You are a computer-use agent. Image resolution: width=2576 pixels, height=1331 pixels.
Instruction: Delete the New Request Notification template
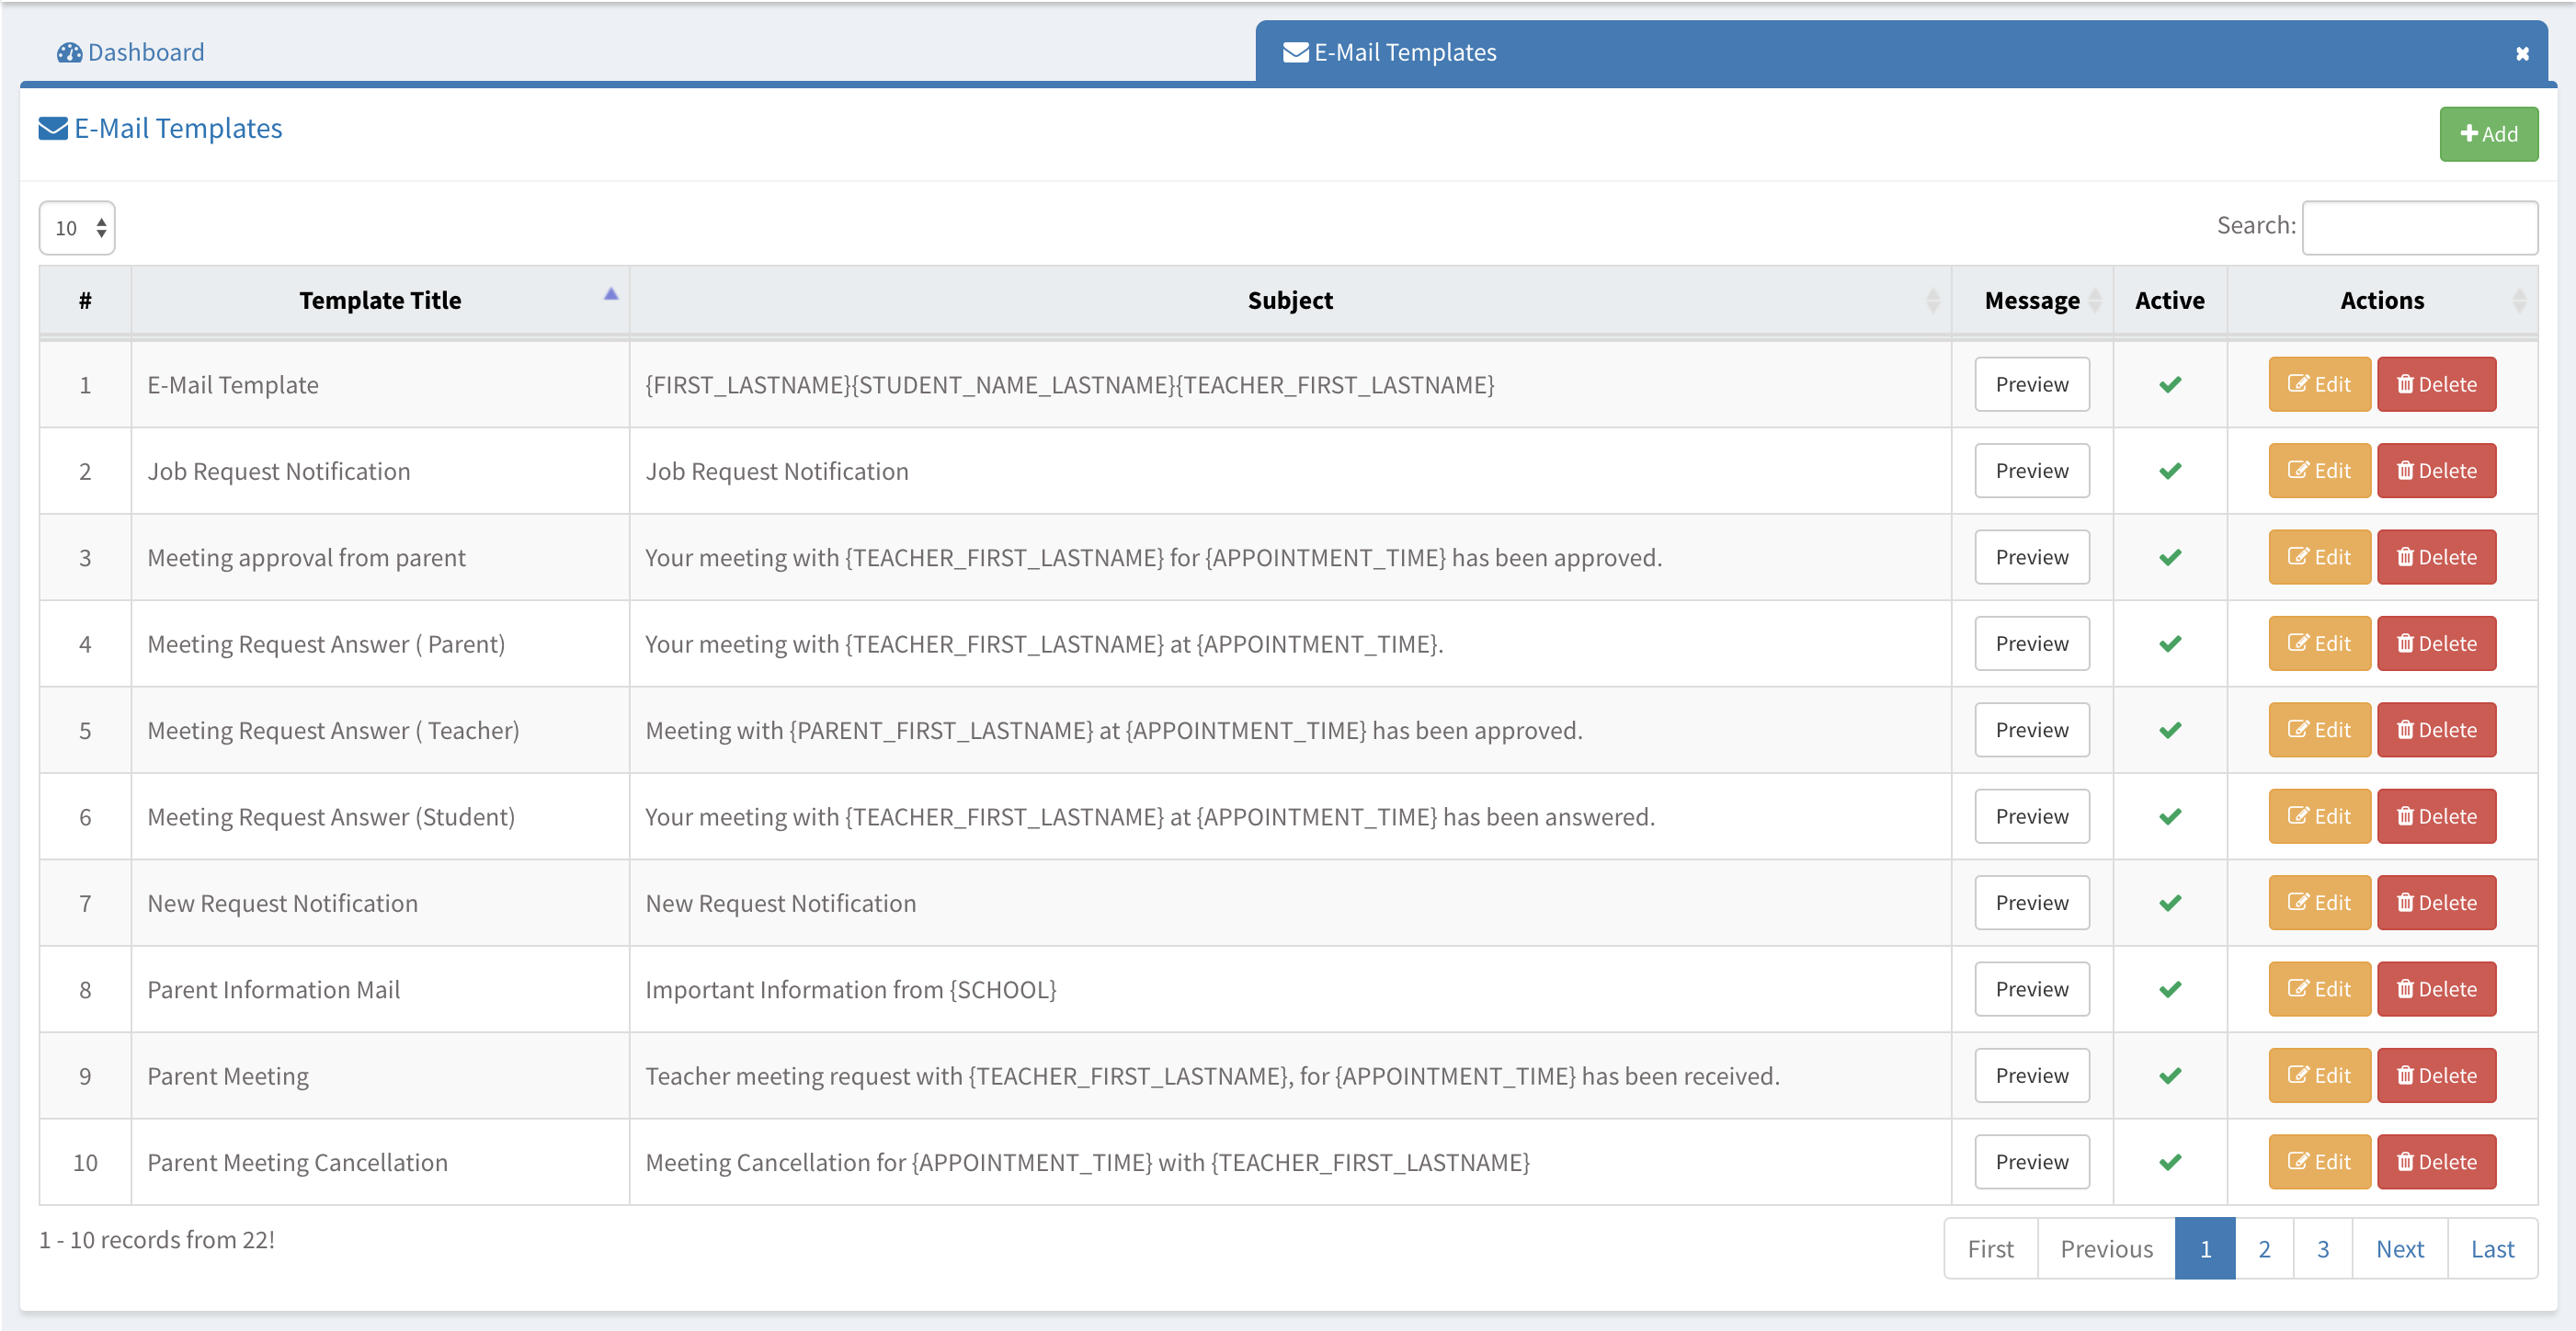pos(2435,903)
